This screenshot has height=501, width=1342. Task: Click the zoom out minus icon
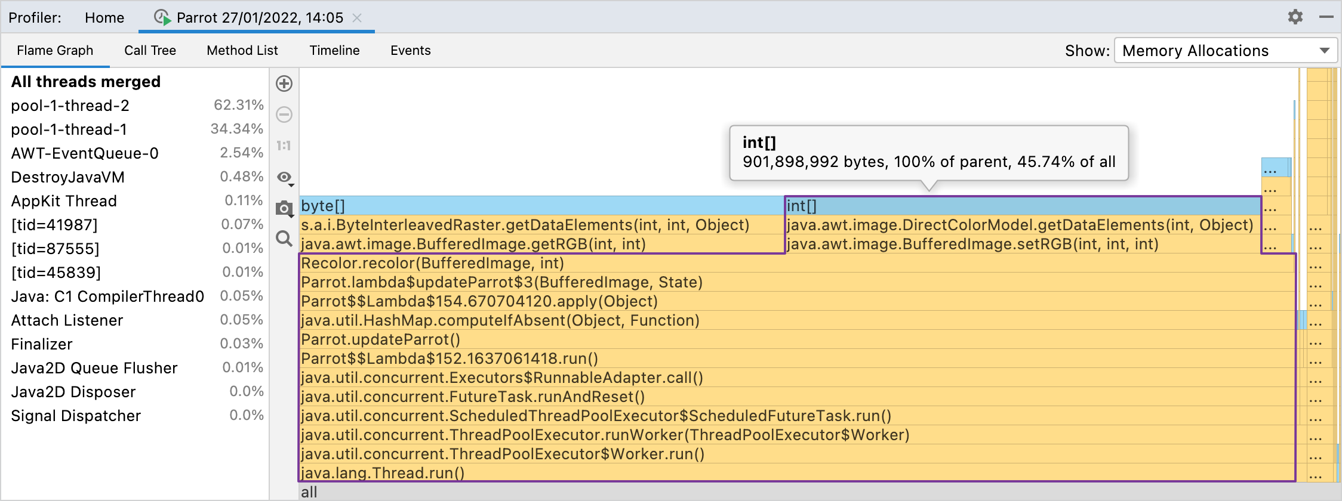tap(284, 115)
